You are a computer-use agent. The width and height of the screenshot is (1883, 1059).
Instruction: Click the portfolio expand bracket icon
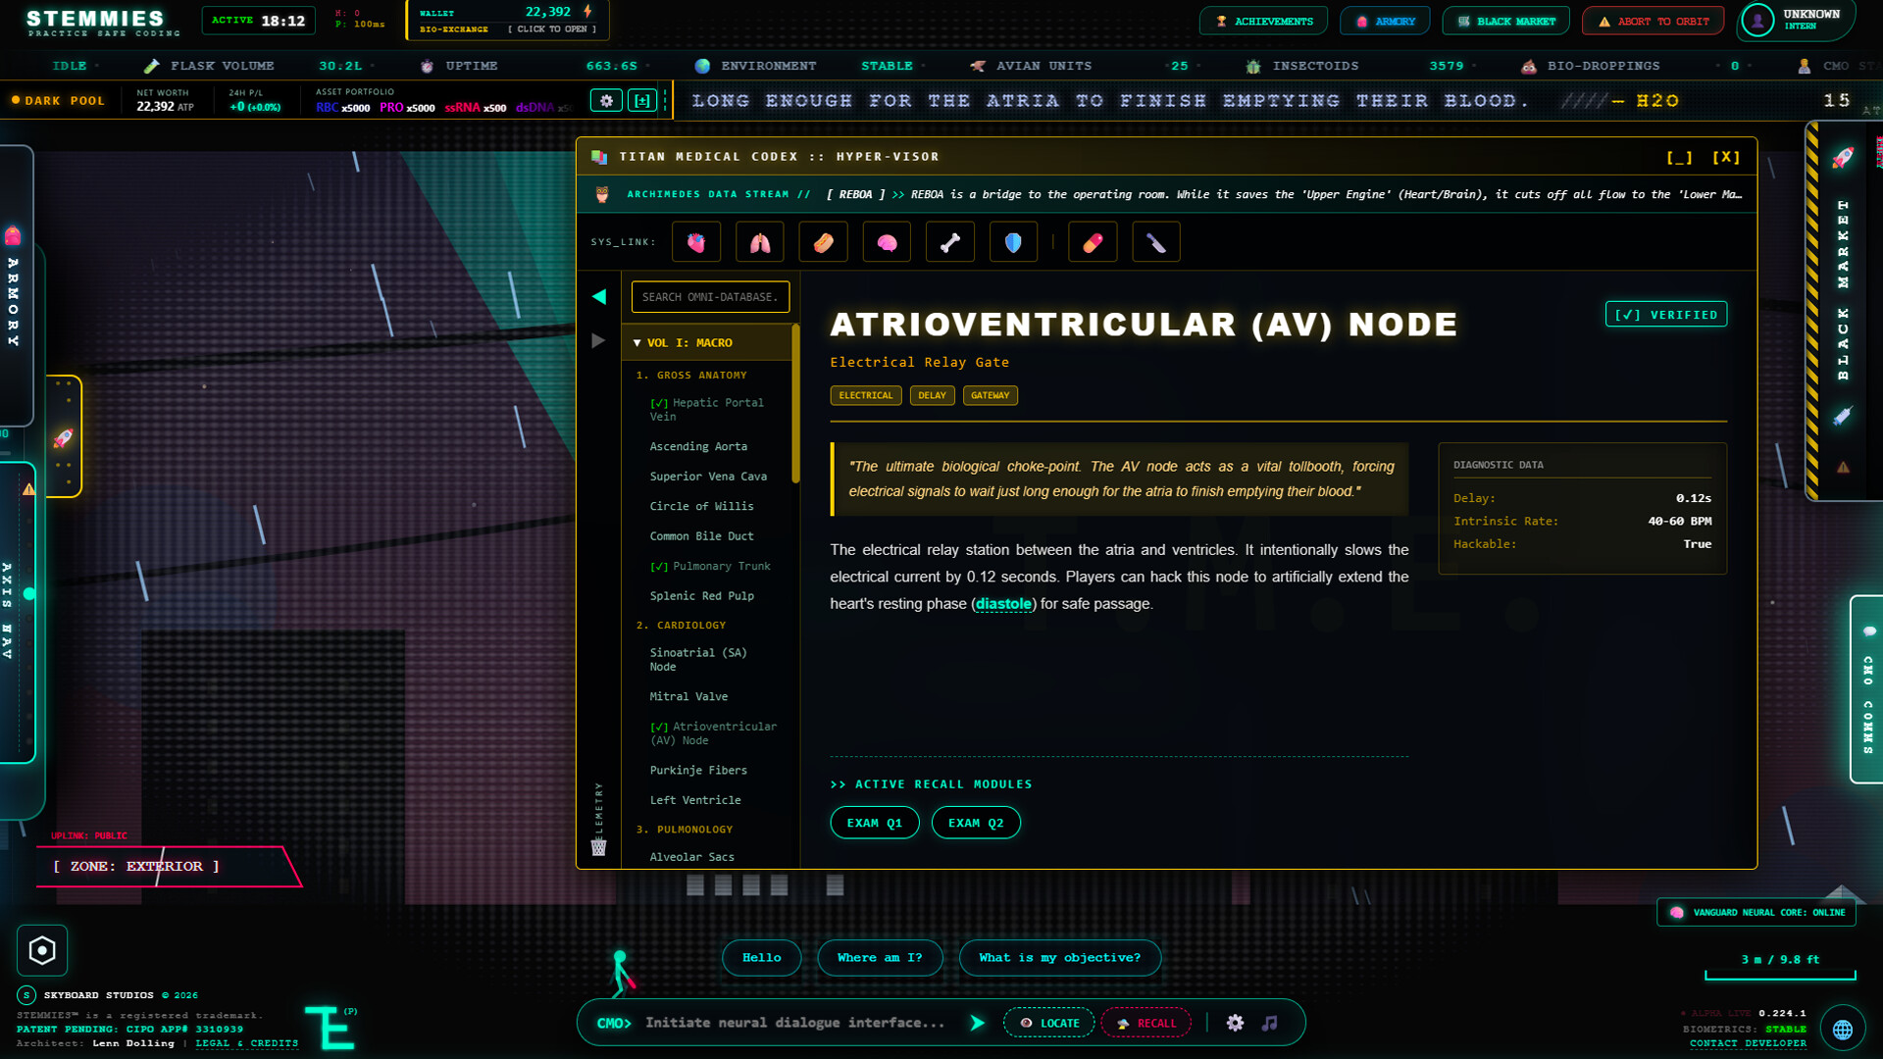tap(642, 100)
